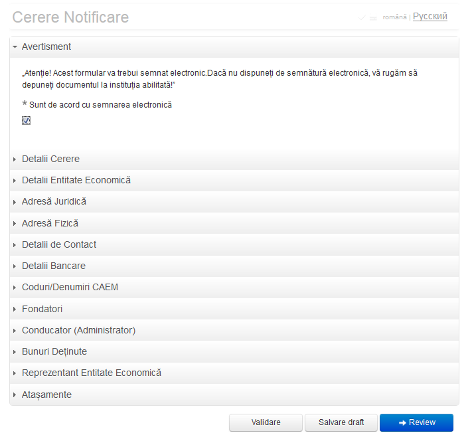Viewport: 472px width, 443px height.
Task: Uncheck the electronic signing agreement checkbox
Action: pos(26,120)
